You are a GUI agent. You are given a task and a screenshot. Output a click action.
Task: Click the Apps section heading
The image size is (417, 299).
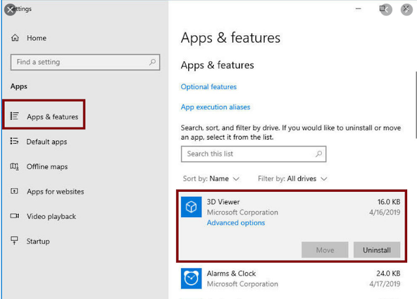coord(19,86)
